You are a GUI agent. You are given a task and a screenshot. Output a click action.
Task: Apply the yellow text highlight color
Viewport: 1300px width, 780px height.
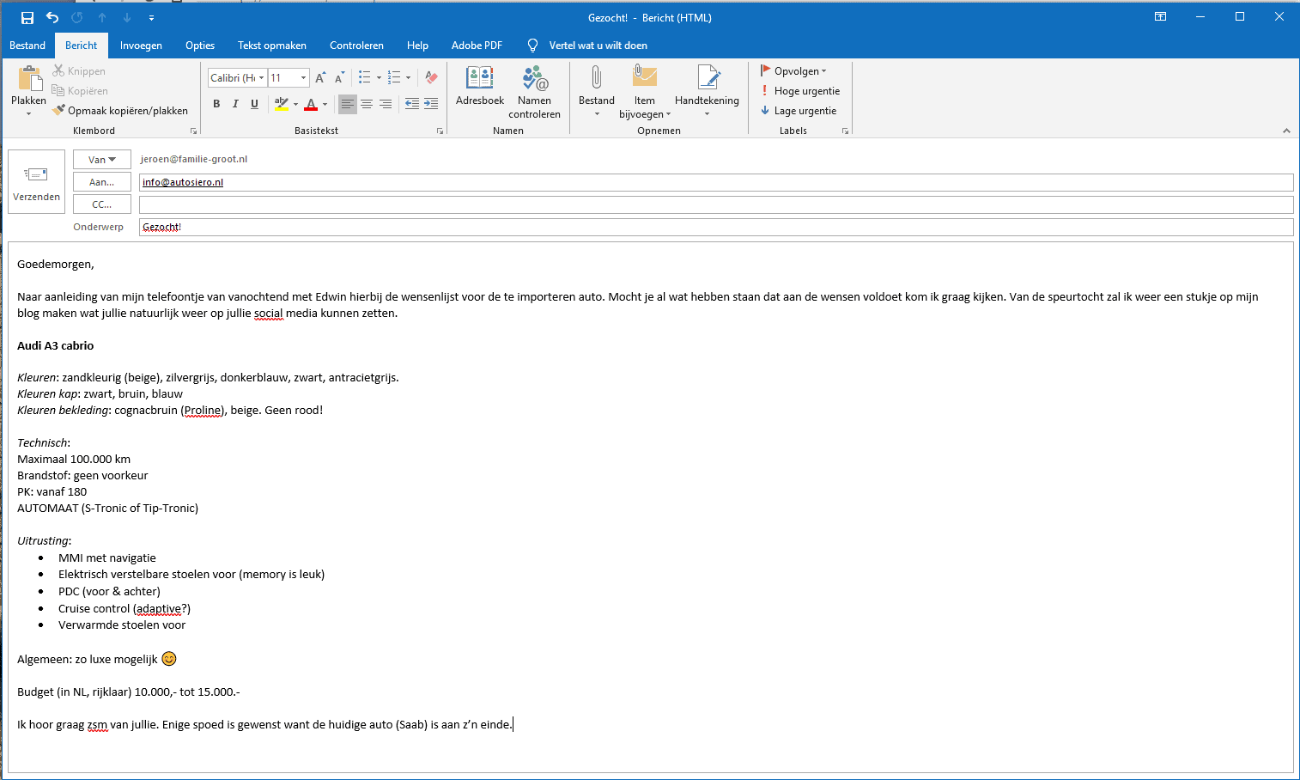pyautogui.click(x=281, y=104)
